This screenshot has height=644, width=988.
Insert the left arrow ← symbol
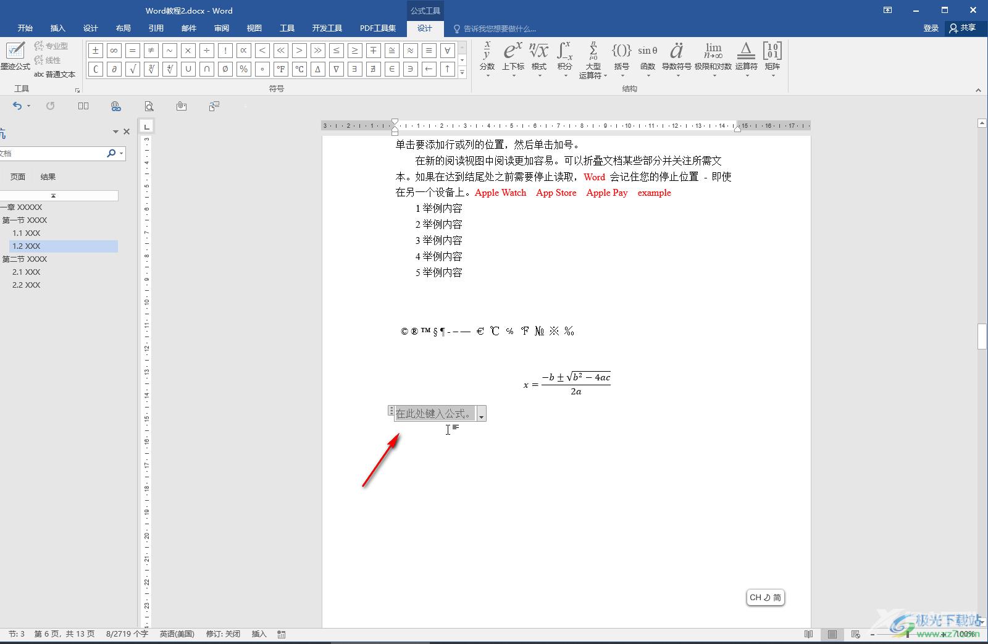429,69
